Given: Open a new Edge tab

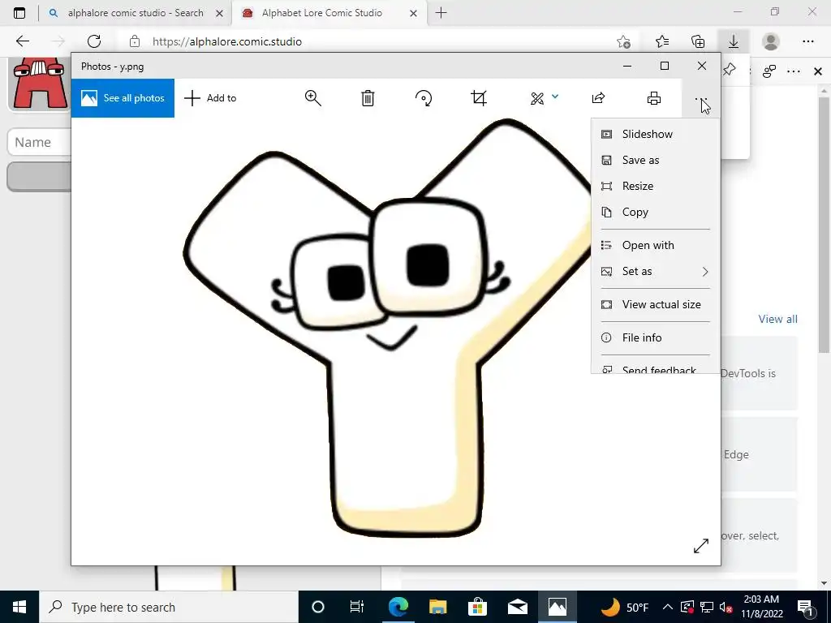Looking at the screenshot, I should (x=441, y=13).
